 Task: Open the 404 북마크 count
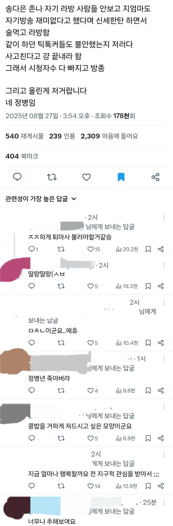tap(22, 156)
